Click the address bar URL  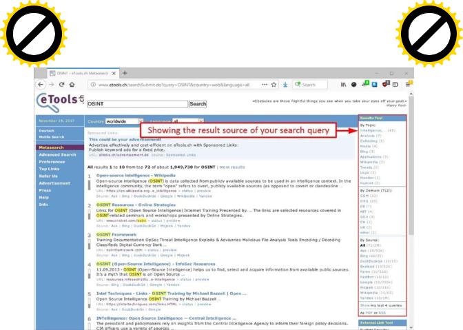(x=174, y=85)
